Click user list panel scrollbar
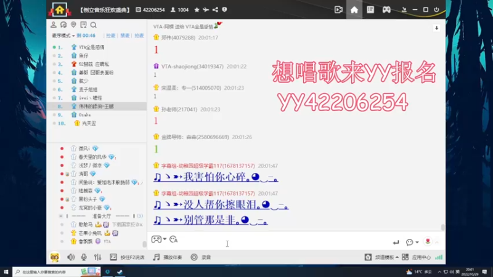493x277 pixels. (x=144, y=244)
